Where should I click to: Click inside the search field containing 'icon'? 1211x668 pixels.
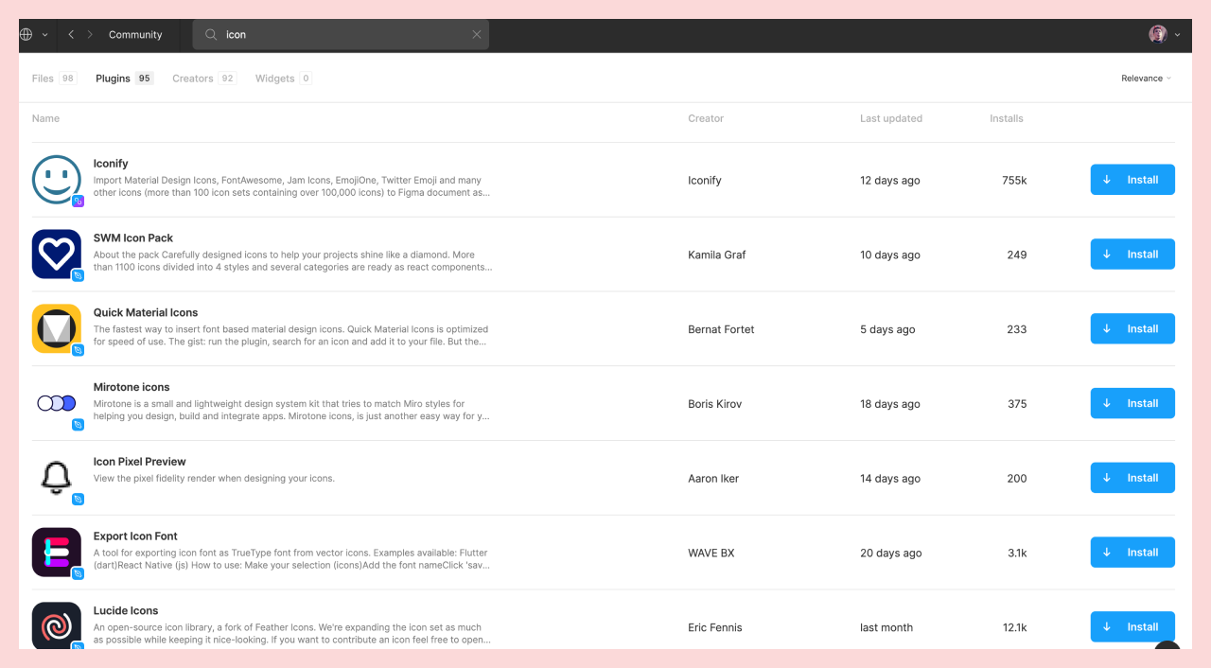341,34
